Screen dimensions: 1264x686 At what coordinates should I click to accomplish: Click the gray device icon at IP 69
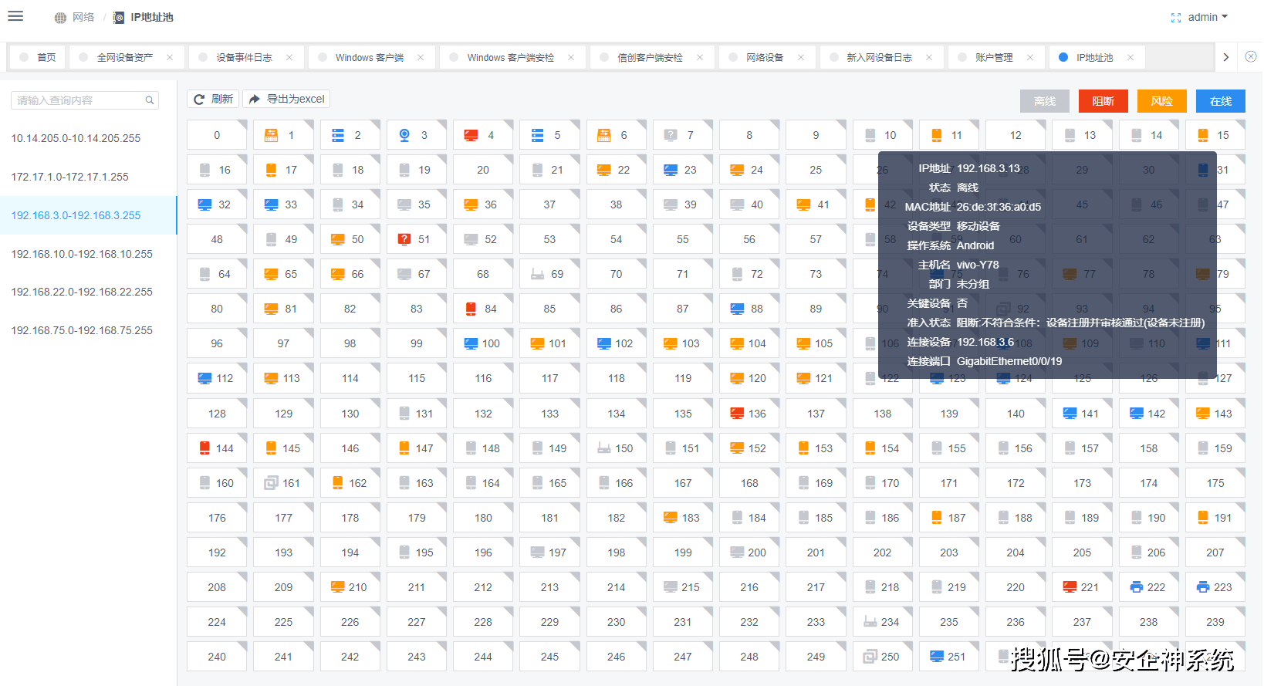(x=538, y=274)
